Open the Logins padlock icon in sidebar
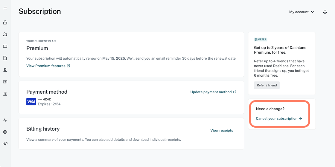This screenshot has width=335, height=167. point(5,22)
